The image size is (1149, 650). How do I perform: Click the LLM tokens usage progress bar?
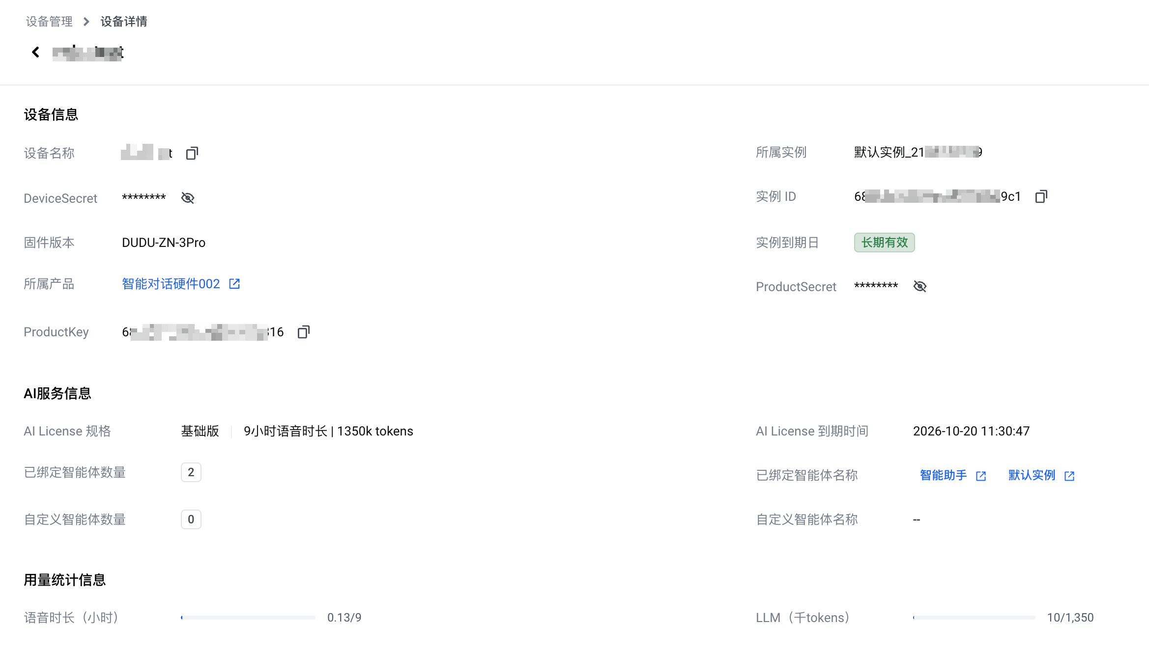pos(974,618)
